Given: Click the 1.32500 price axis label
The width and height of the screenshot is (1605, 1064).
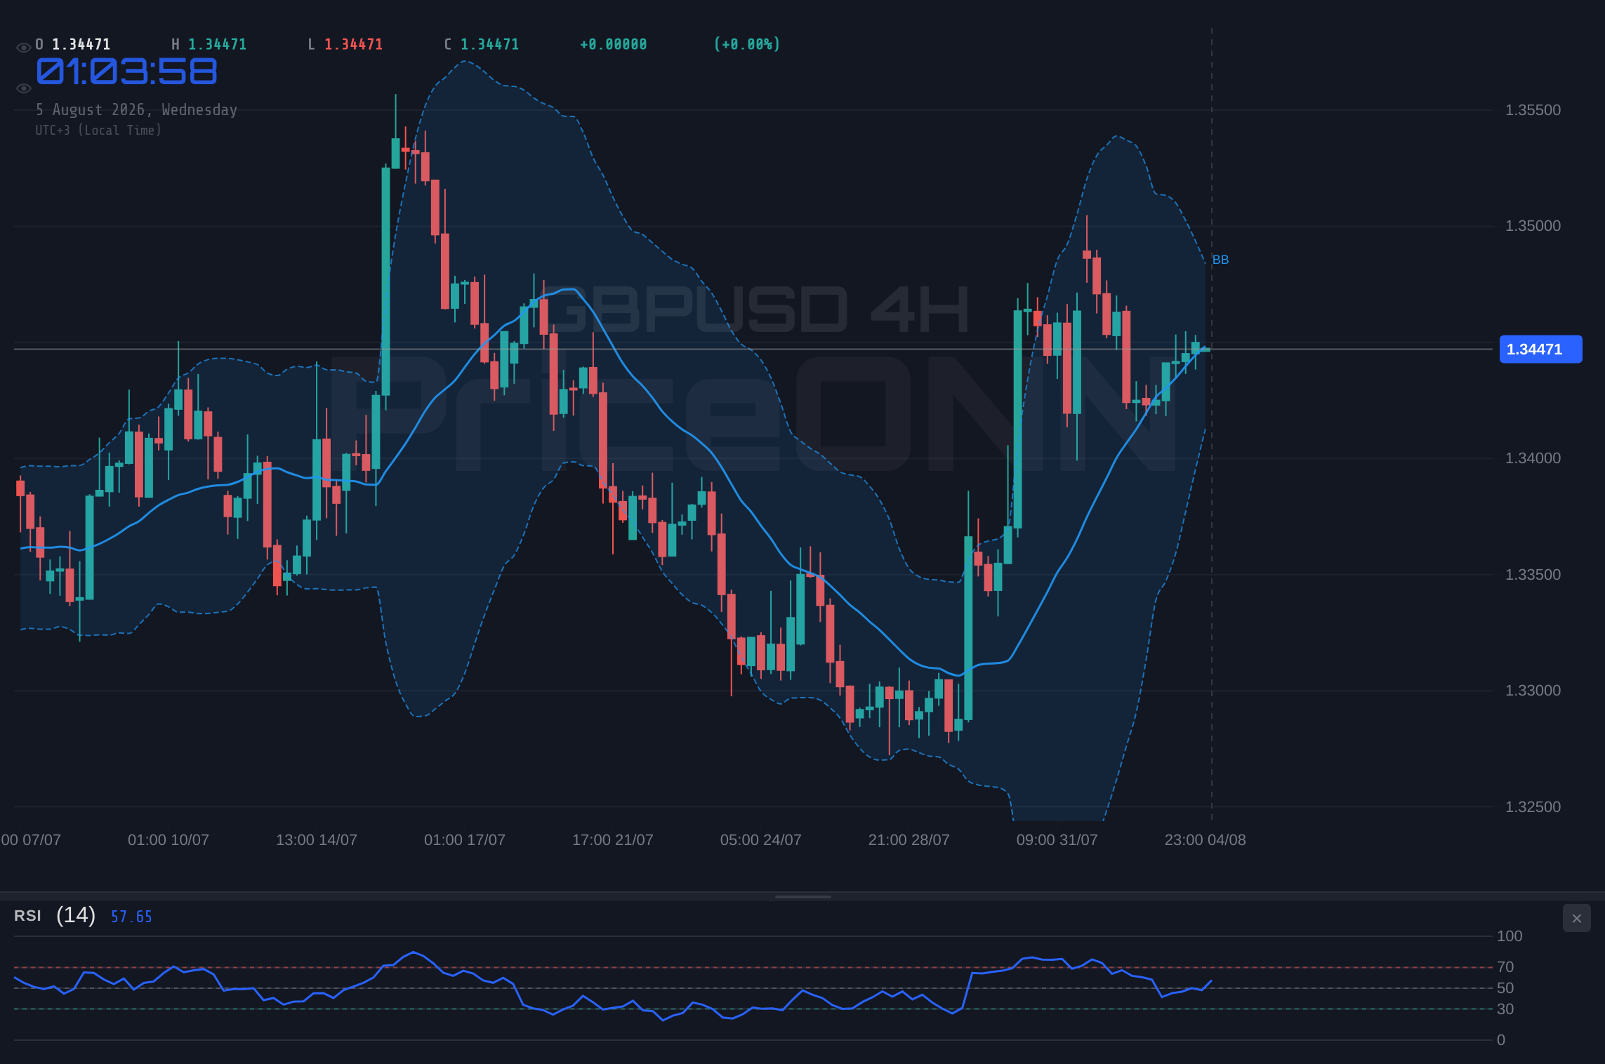Looking at the screenshot, I should pyautogui.click(x=1533, y=807).
